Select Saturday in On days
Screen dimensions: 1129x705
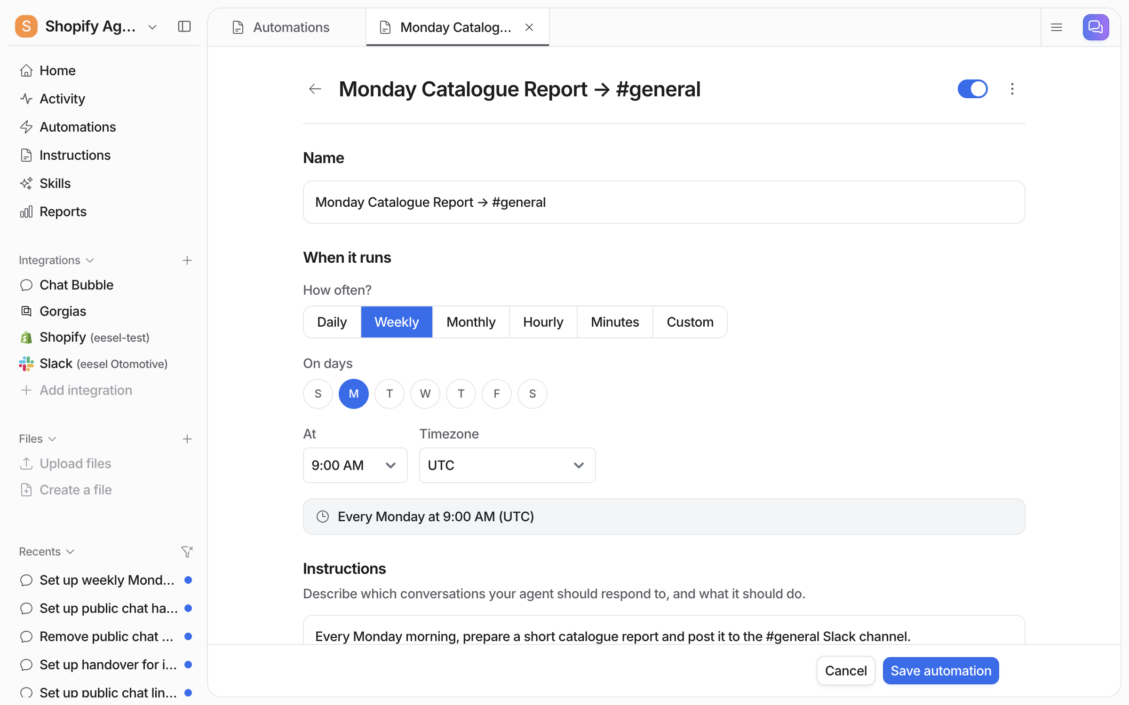point(533,394)
